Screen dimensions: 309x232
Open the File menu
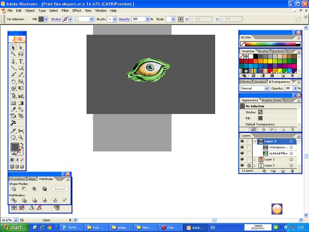pos(10,11)
